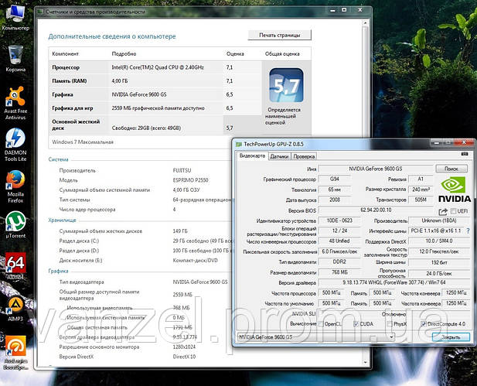Click scrollbar down arrow in performance window
477x386 pixels.
click(365, 362)
